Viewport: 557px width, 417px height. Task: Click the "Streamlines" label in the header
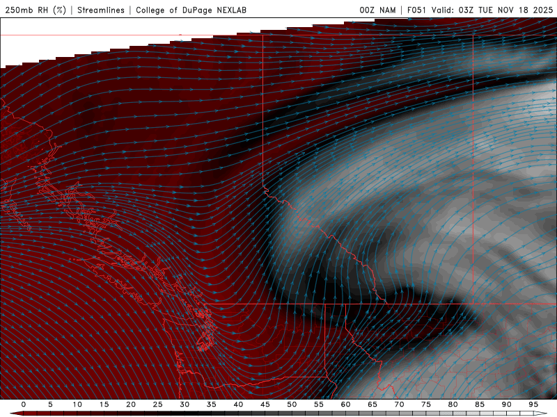pyautogui.click(x=101, y=10)
